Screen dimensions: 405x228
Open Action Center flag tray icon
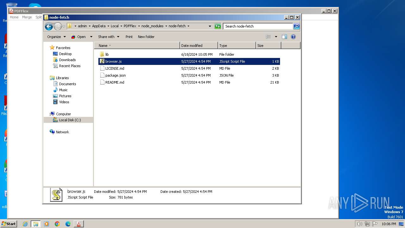click(x=375, y=224)
